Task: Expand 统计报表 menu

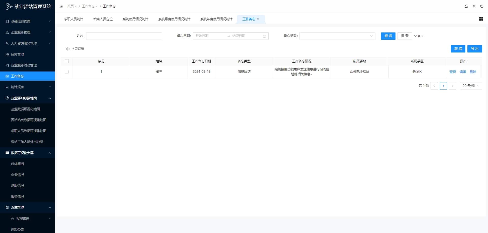Action: point(27,87)
